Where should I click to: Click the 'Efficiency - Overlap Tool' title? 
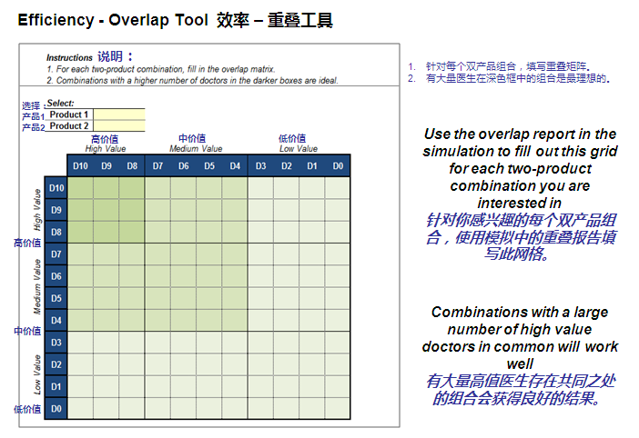pyautogui.click(x=113, y=19)
